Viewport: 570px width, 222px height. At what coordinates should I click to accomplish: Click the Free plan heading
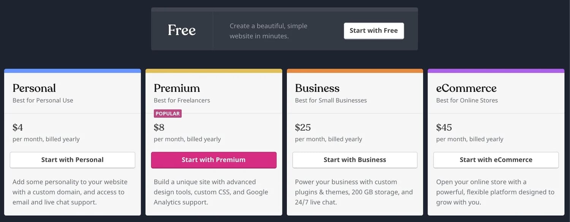coord(182,30)
